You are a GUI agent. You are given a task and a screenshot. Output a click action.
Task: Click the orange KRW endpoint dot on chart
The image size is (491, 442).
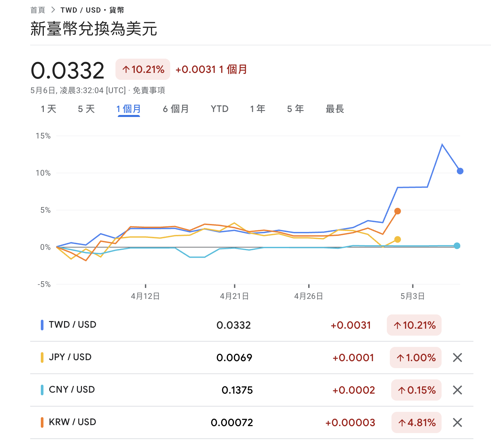click(397, 211)
